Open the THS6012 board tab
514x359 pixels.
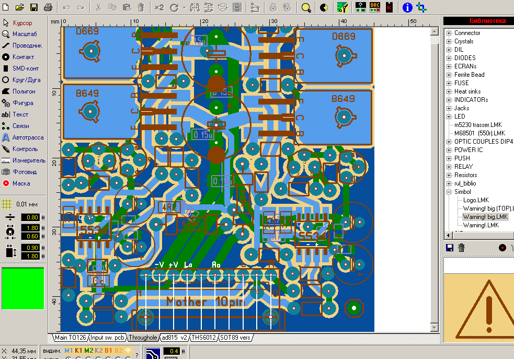(x=204, y=338)
